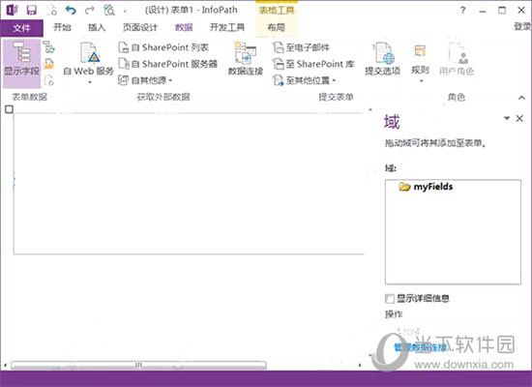Click the refresh fields icon beside 显示字段
The height and width of the screenshot is (387, 532).
[49, 47]
